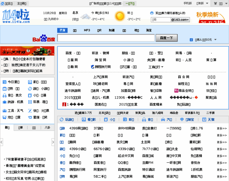
Task: Click the Baidu logo beside search box
Action: point(44,39)
